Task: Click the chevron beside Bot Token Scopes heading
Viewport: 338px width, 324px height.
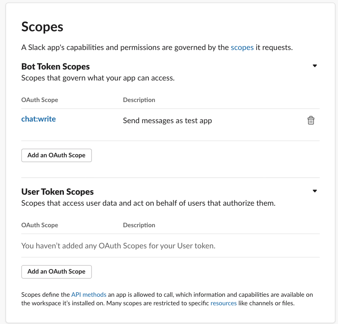Action: point(314,65)
